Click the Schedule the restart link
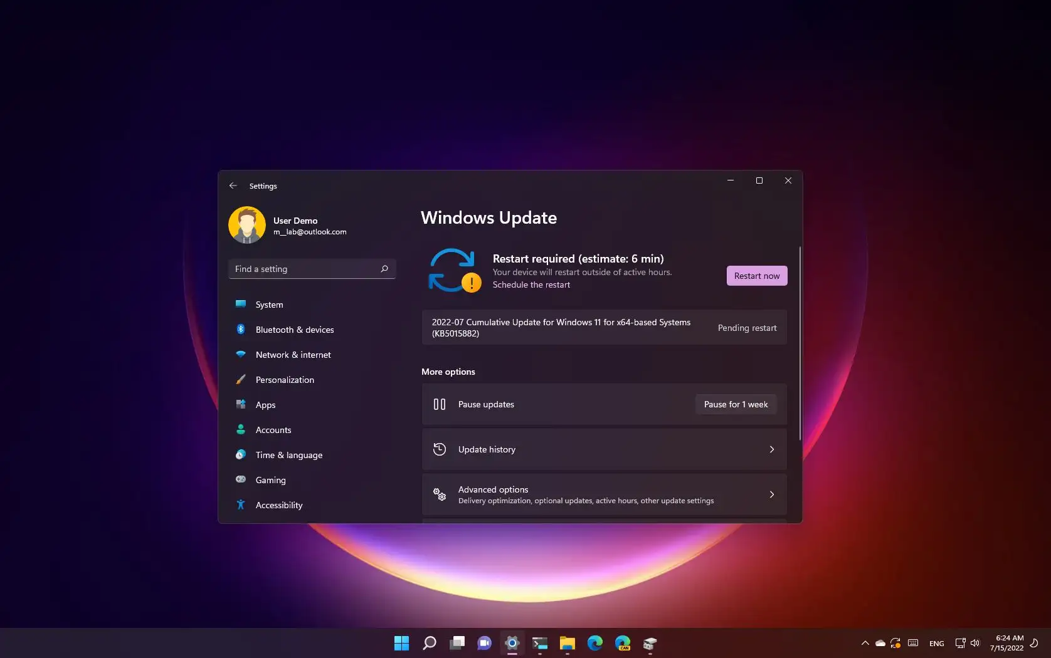The width and height of the screenshot is (1051, 658). [531, 285]
